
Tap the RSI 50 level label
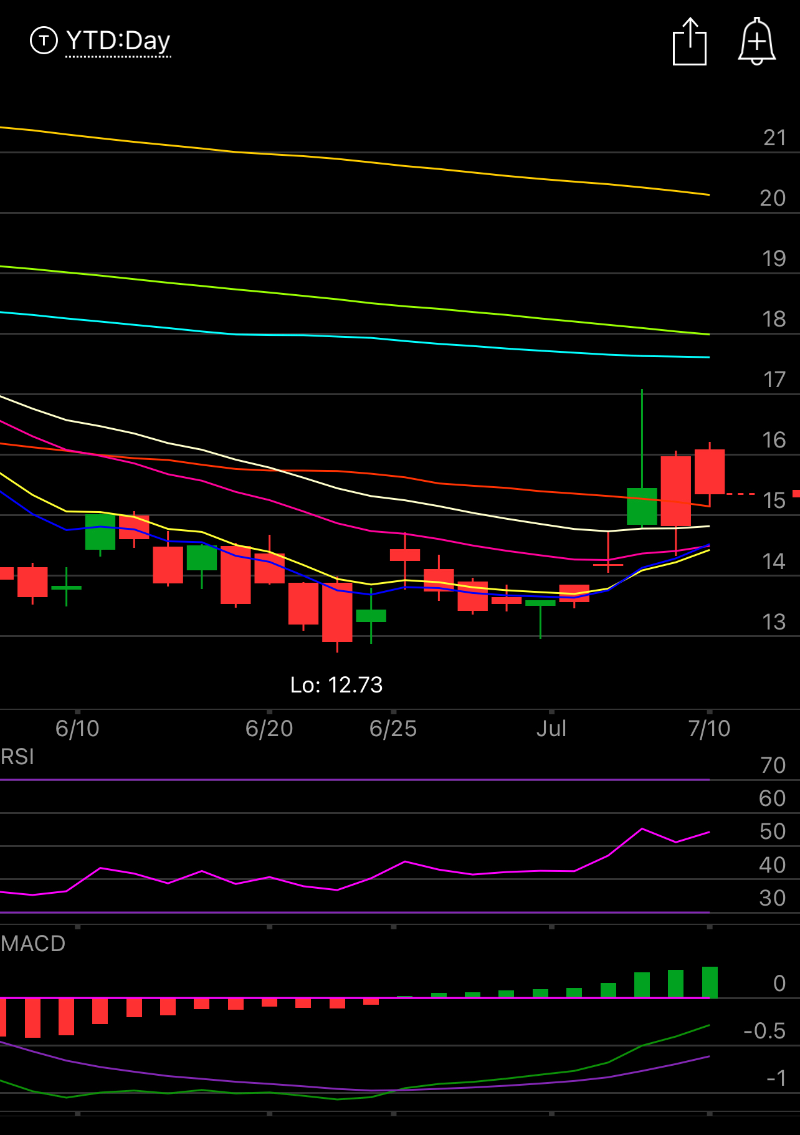[773, 831]
